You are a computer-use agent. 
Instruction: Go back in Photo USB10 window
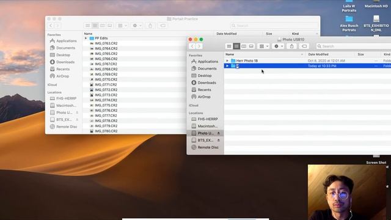click(x=192, y=46)
